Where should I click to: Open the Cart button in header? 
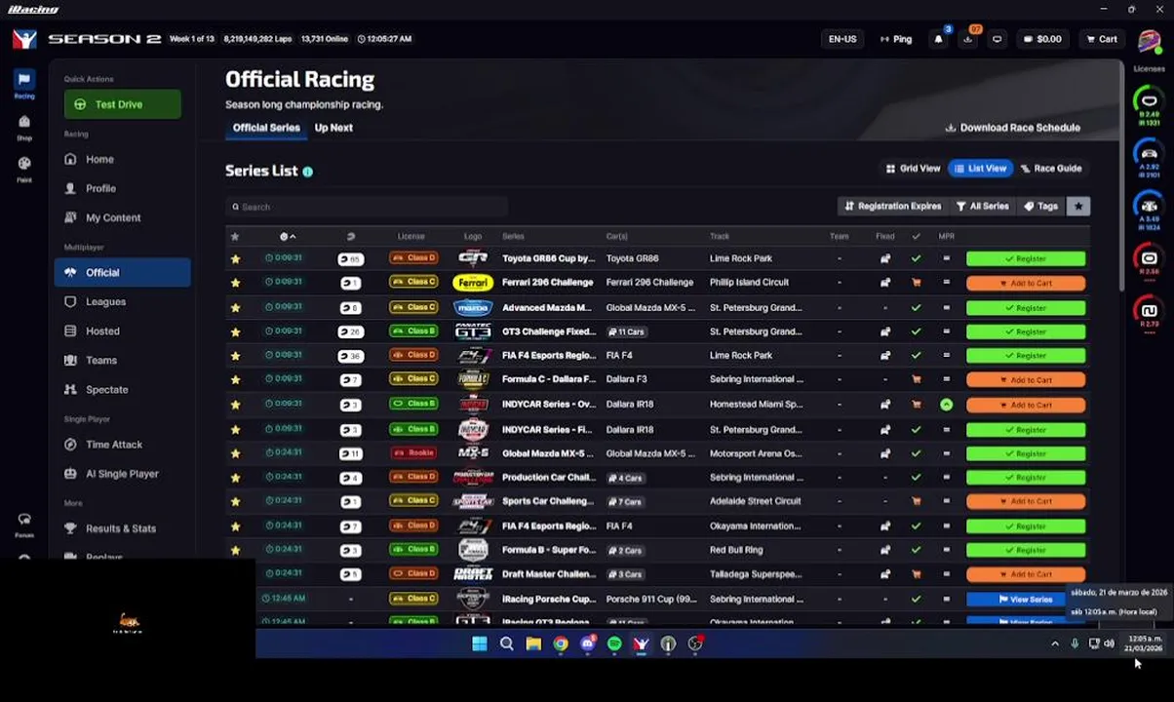pyautogui.click(x=1102, y=39)
